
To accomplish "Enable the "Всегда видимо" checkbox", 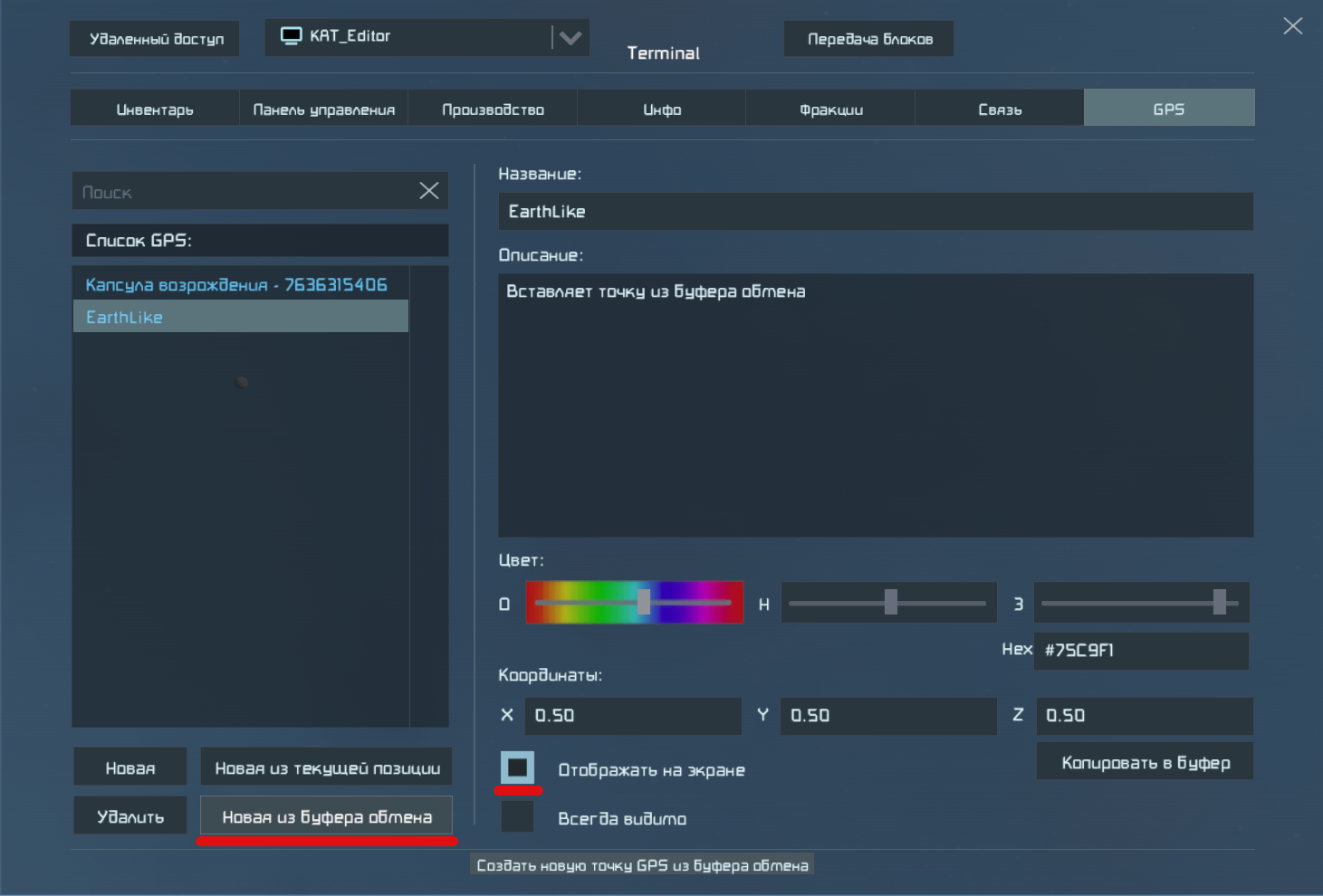I will click(x=517, y=816).
